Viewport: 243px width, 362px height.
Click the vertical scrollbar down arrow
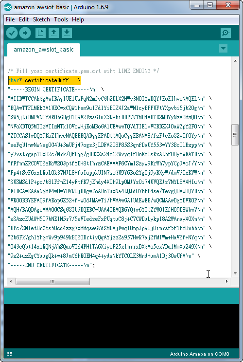point(235,273)
